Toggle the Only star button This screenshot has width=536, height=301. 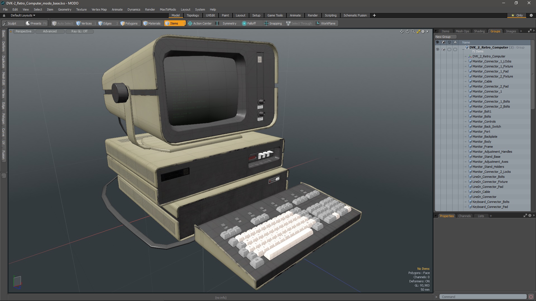pos(517,15)
